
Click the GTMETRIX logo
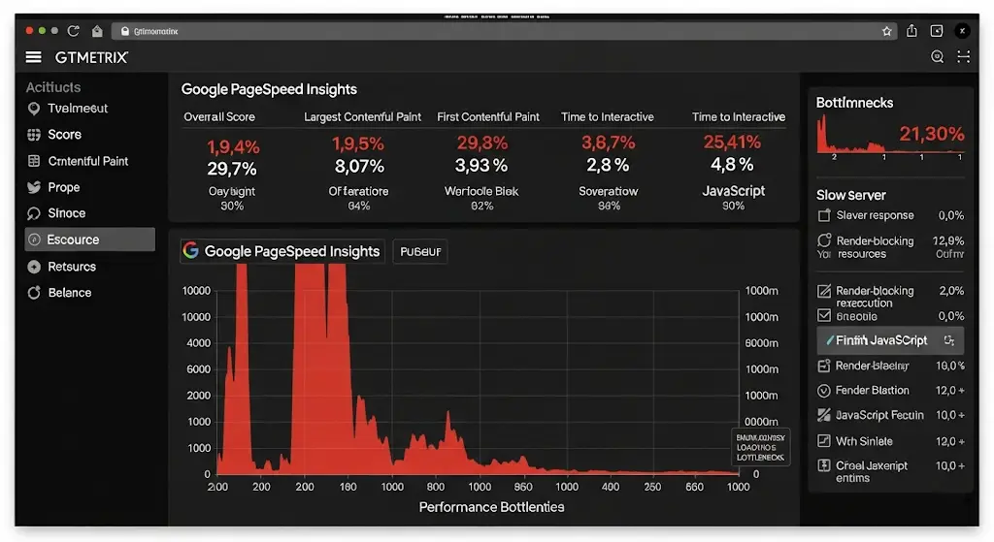pyautogui.click(x=91, y=57)
